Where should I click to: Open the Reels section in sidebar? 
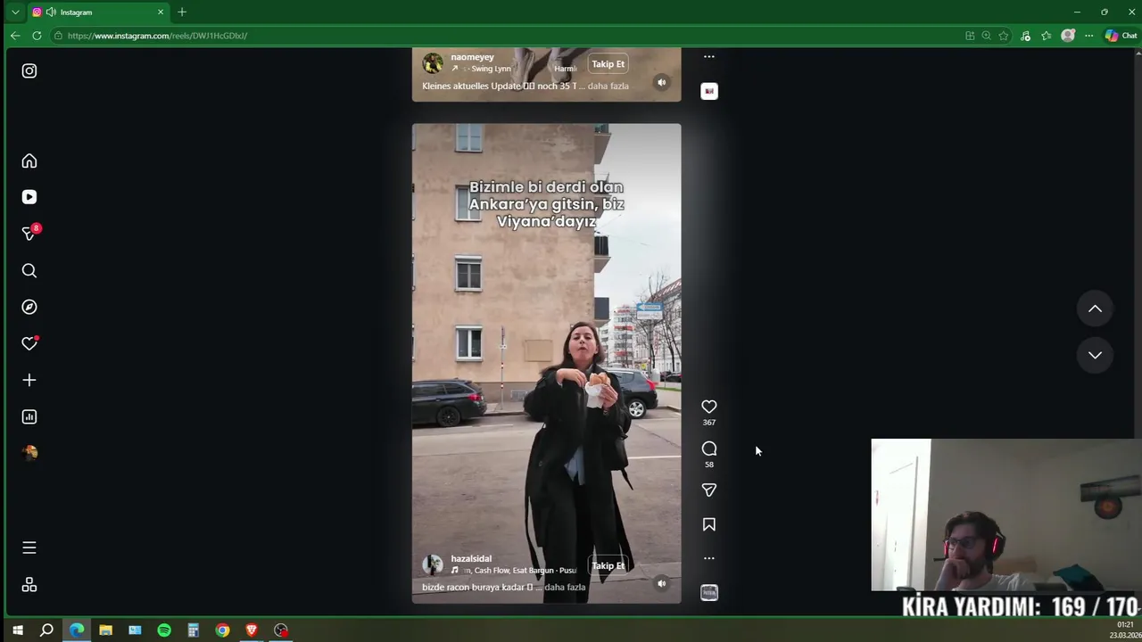(29, 197)
